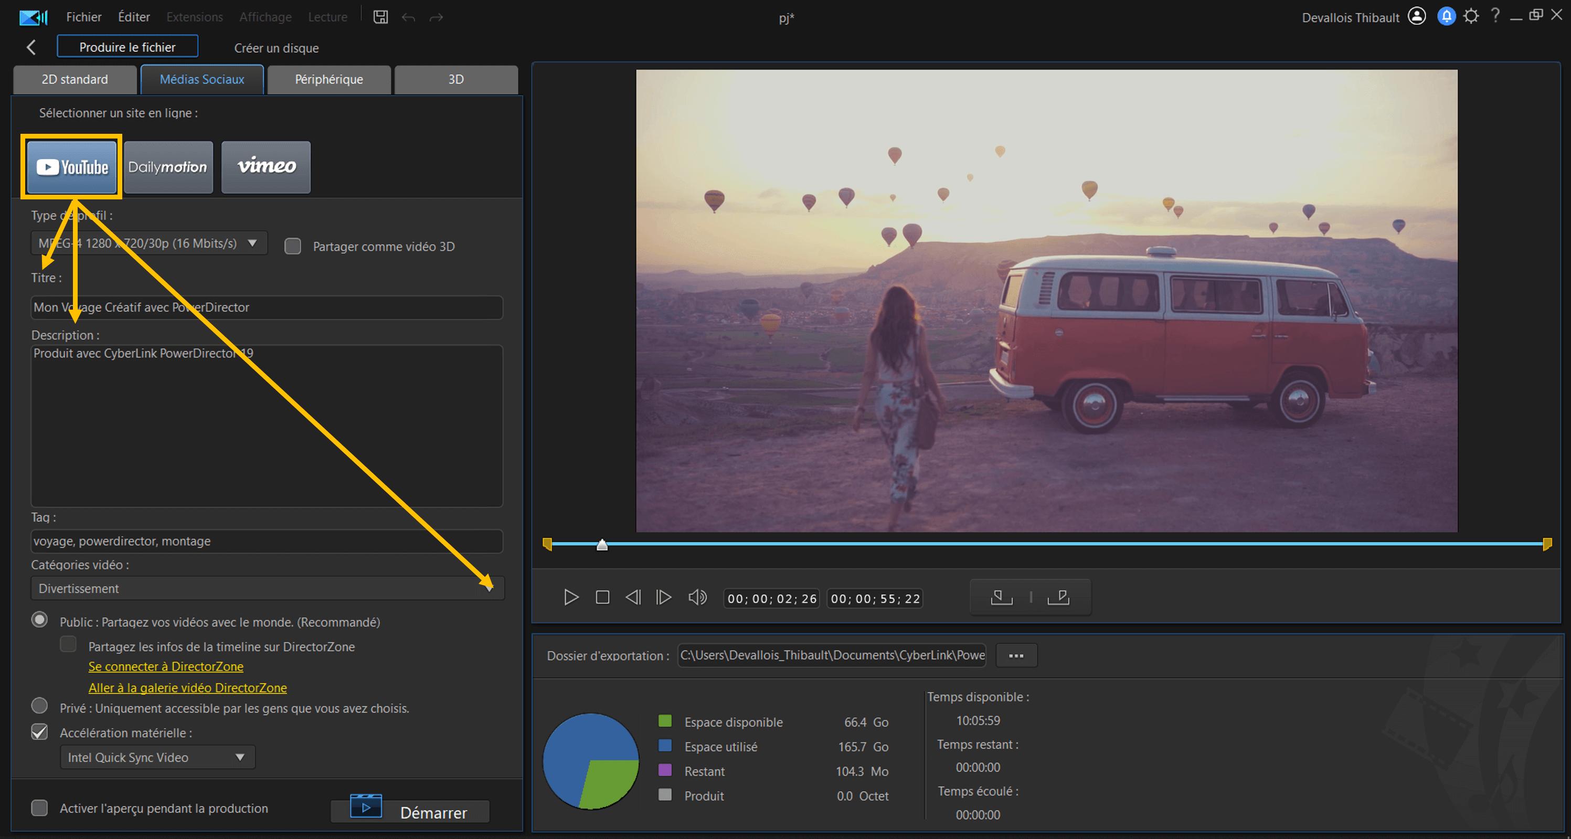Save the project with the floppy icon

coord(380,17)
